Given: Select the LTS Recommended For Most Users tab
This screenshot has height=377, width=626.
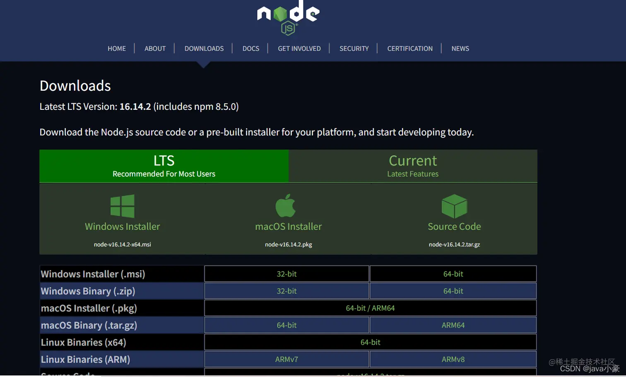Looking at the screenshot, I should [164, 166].
